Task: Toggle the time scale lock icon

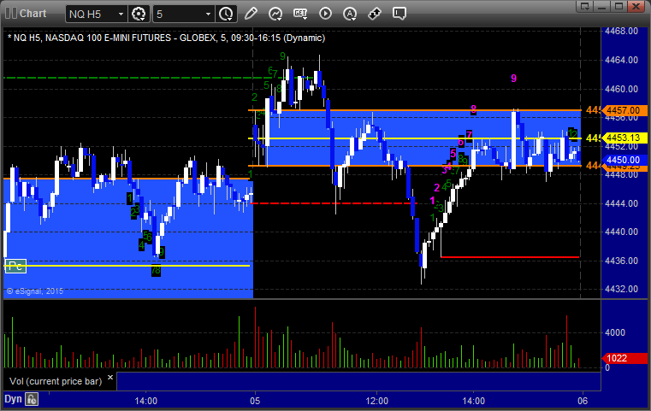Action: (x=32, y=399)
